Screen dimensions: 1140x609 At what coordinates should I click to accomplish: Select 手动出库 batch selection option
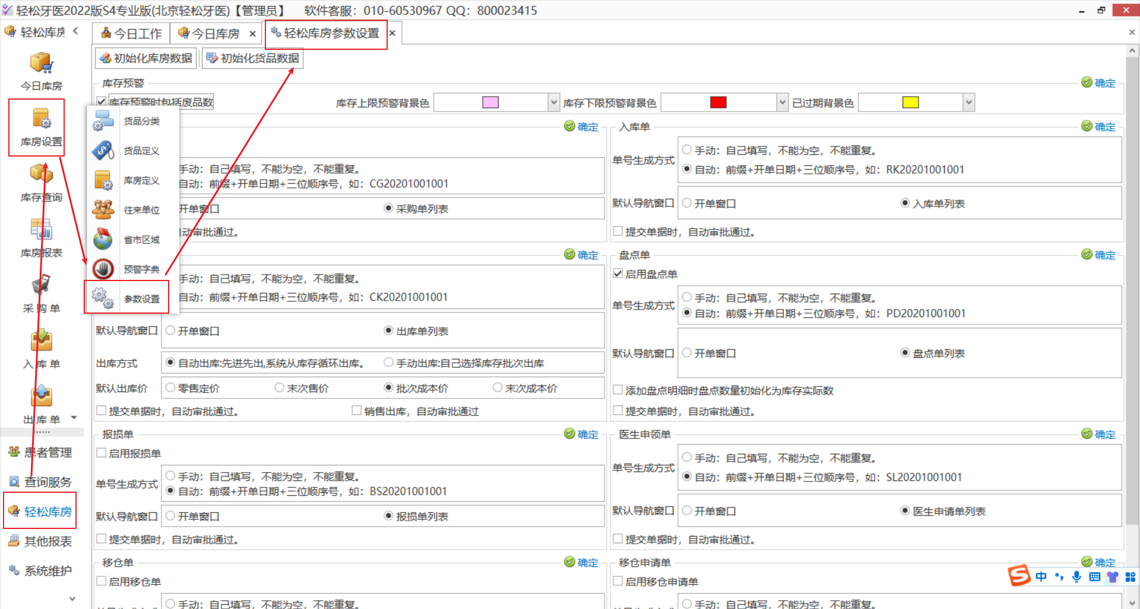tap(388, 363)
